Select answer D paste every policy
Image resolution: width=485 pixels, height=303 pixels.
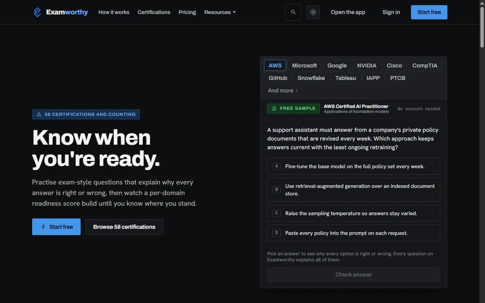(x=354, y=233)
